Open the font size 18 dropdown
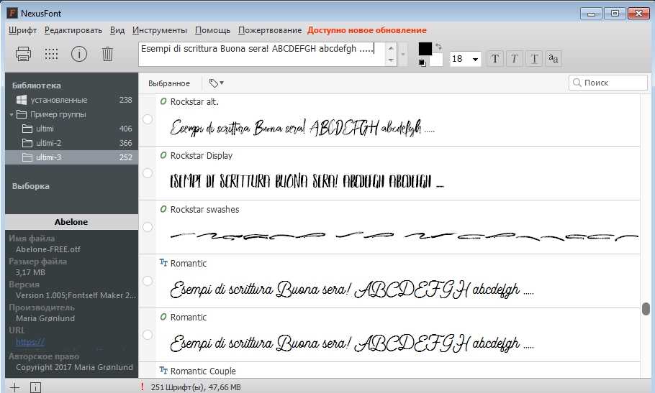Image resolution: width=655 pixels, height=393 pixels. click(x=475, y=59)
